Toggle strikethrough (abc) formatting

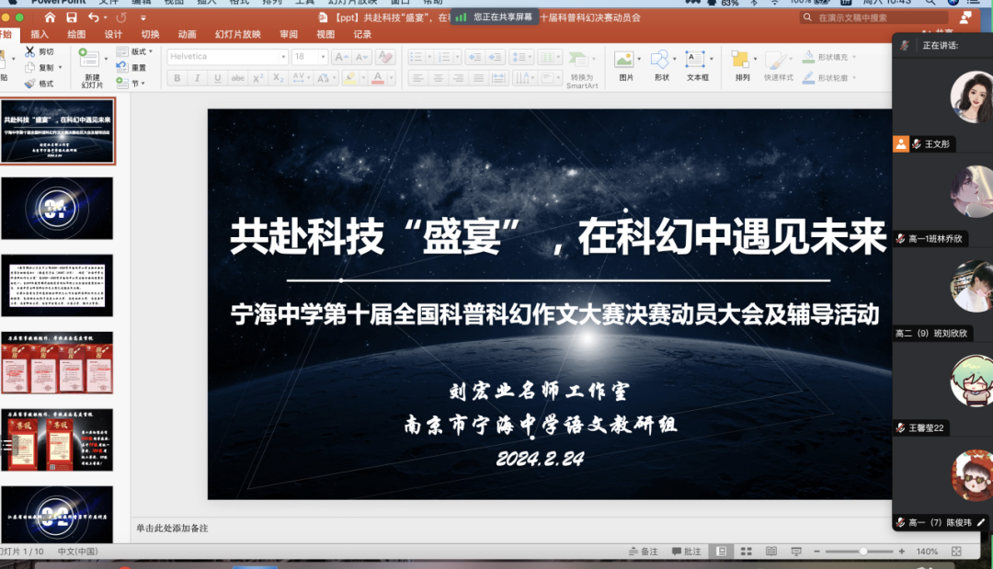[x=237, y=78]
